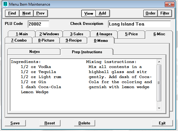This screenshot has height=131, width=178.
Task: Select the 5-Price tab
Action: [x=131, y=34]
